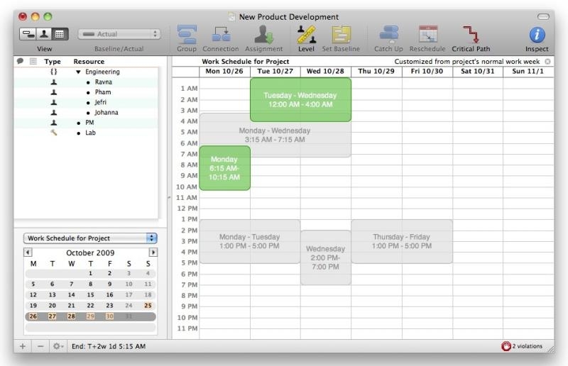
Task: Go to previous month in calendar
Action: 28,253
